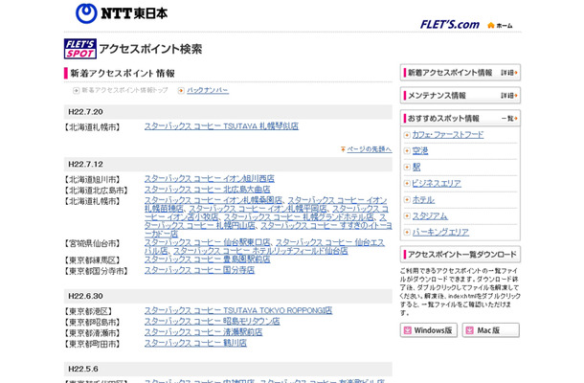584x383 pixels.
Task: Open スターバックス コーヒー 国分寺店 link
Action: (199, 270)
